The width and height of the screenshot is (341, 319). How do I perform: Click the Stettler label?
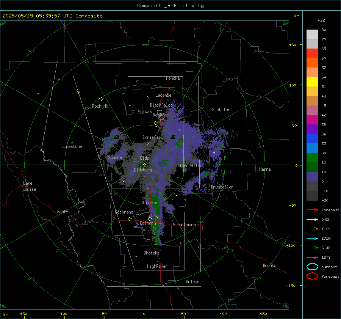(x=221, y=110)
